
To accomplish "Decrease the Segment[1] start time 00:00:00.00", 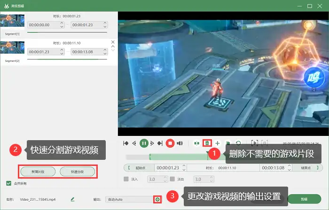I will (62, 27).
